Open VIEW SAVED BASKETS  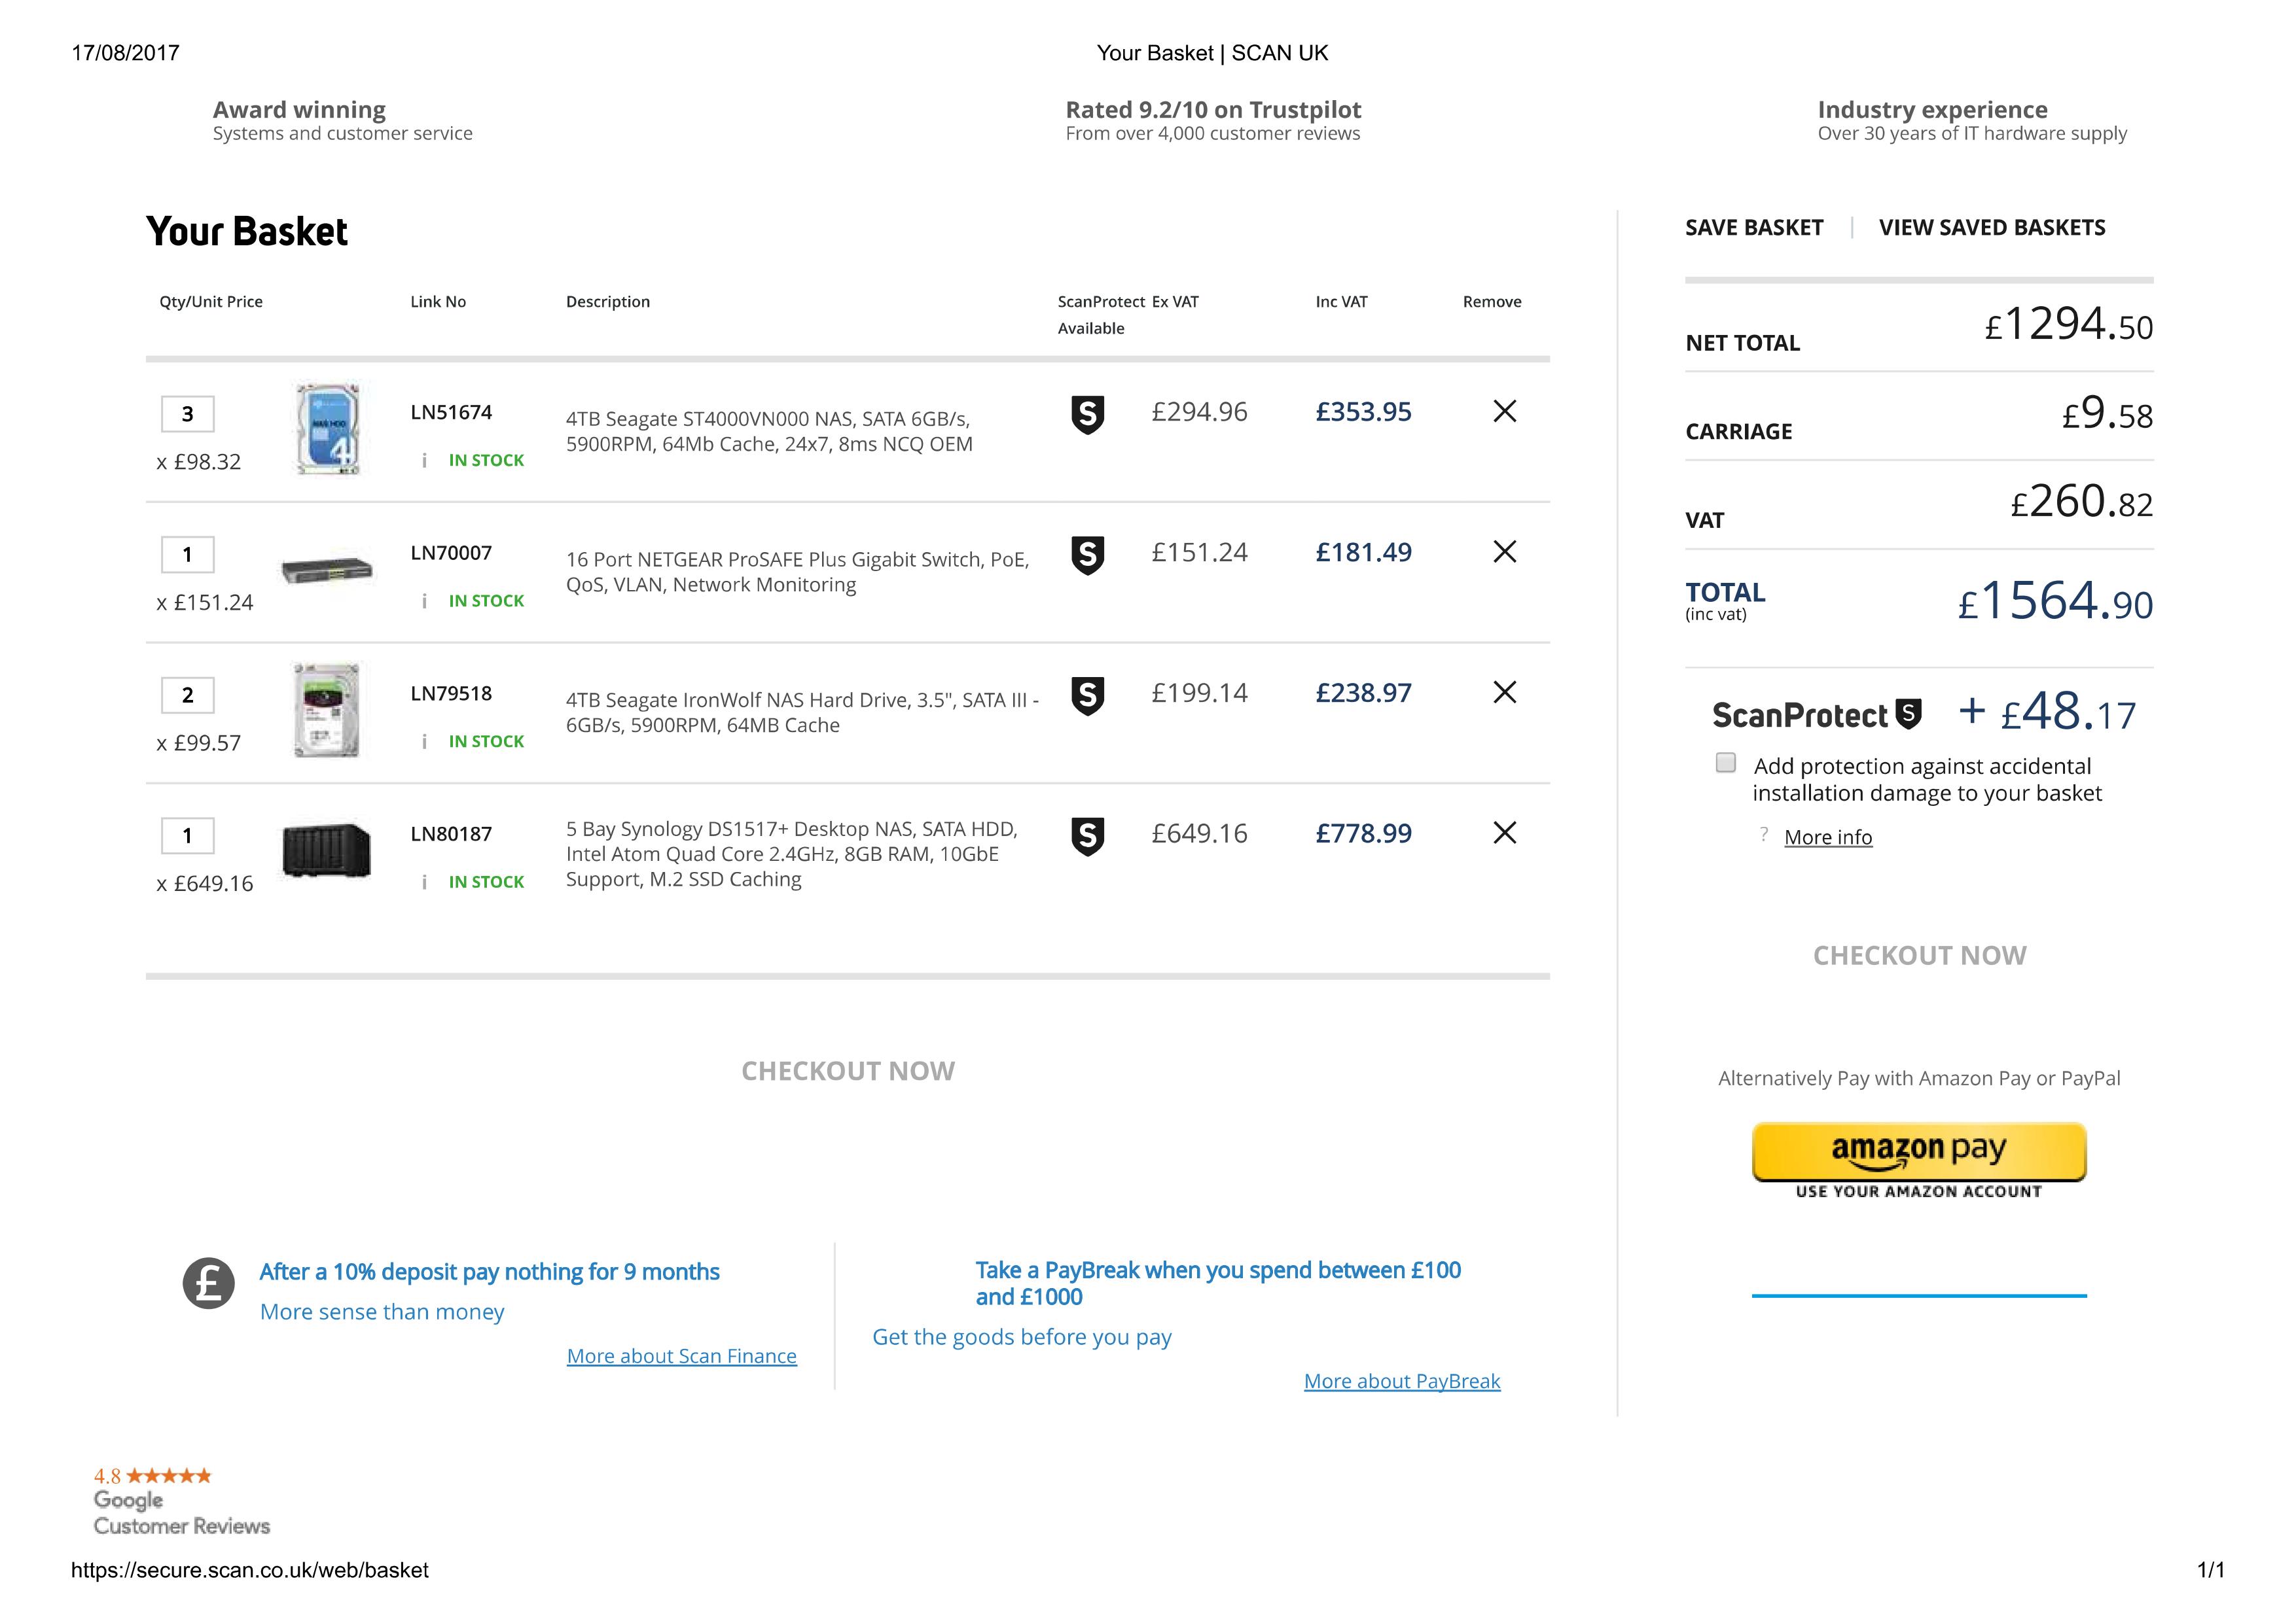click(1992, 228)
